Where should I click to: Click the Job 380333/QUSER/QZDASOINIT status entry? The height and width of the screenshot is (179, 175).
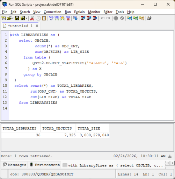42,174
